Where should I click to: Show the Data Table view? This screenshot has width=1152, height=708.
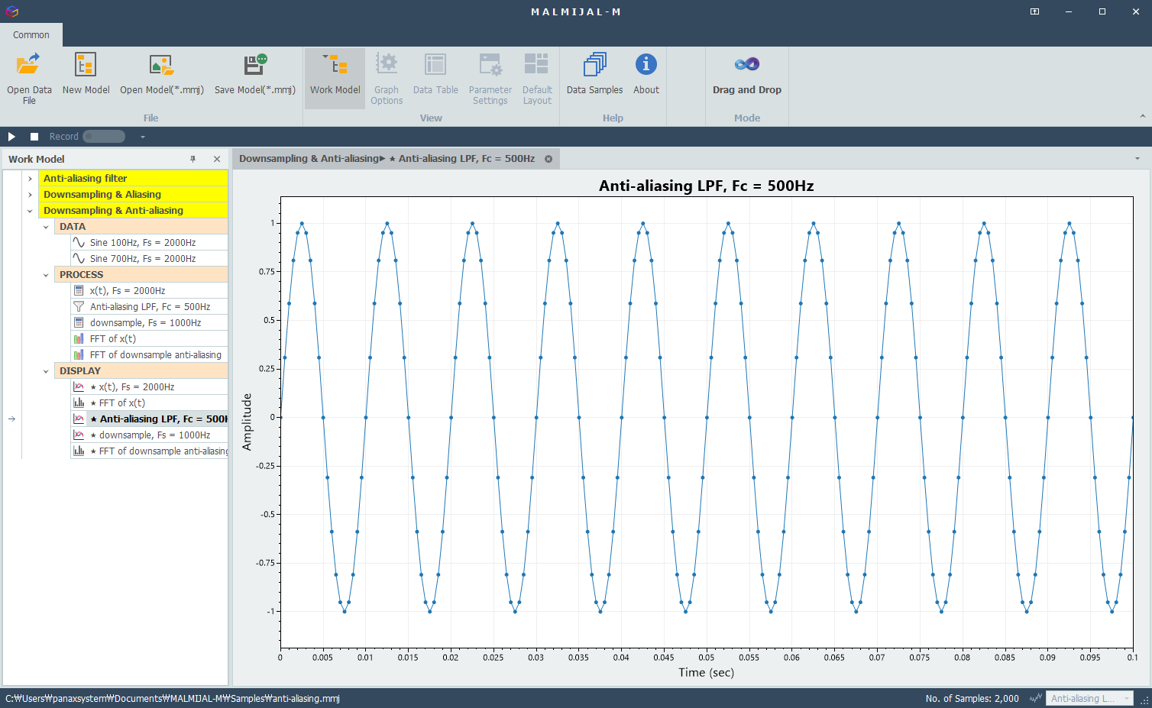(435, 74)
